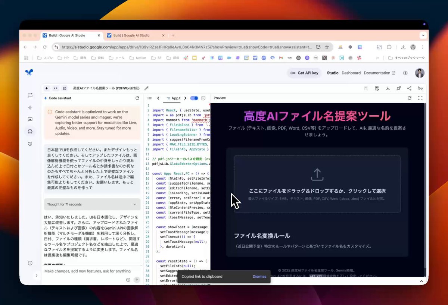Viewport: 448px width, 305px height.
Task: Click the info icon at sidebar bottom
Action: 30,263
